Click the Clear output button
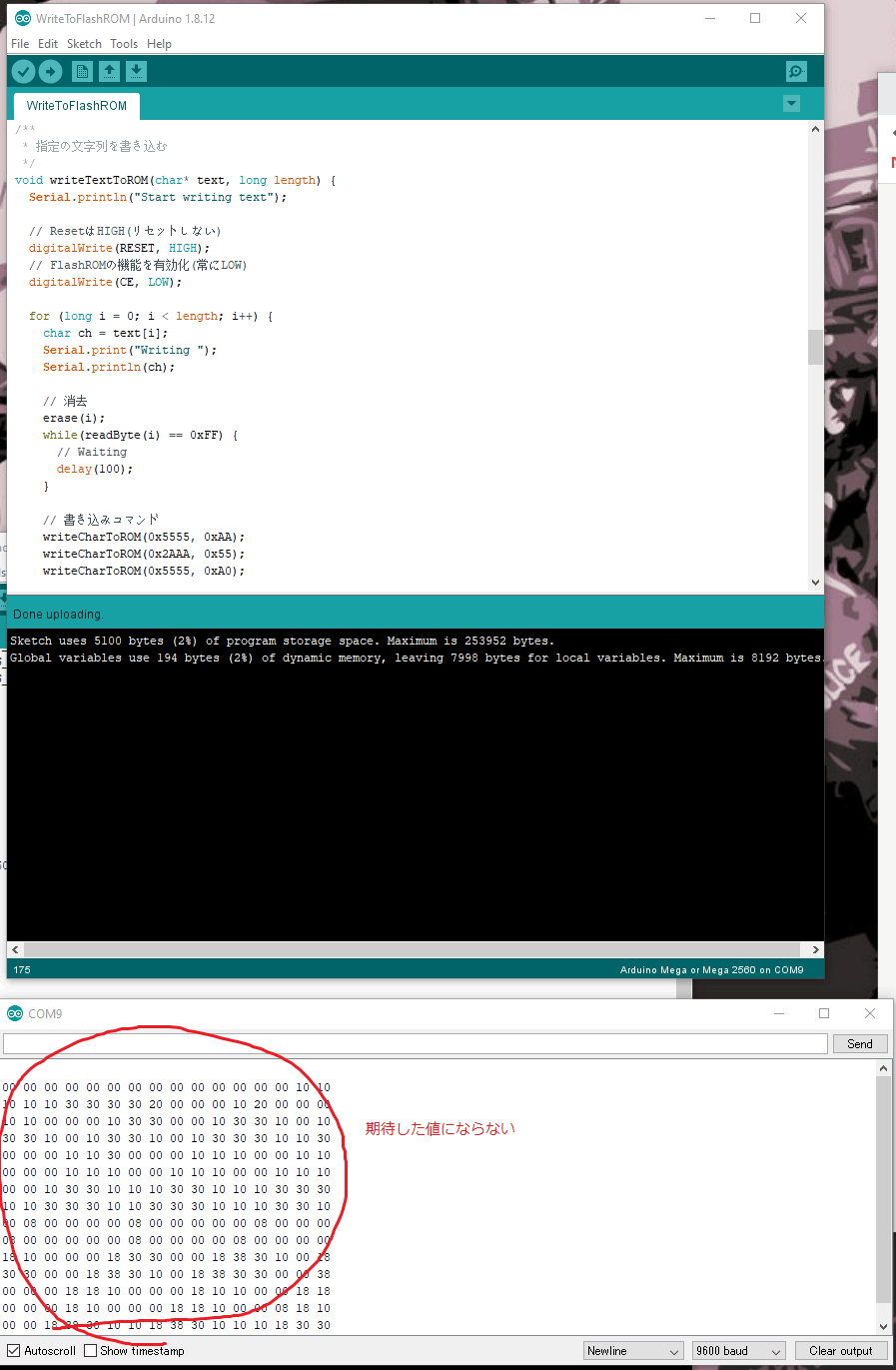 tap(841, 1351)
